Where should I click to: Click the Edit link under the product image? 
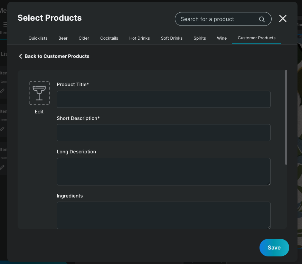pos(39,112)
